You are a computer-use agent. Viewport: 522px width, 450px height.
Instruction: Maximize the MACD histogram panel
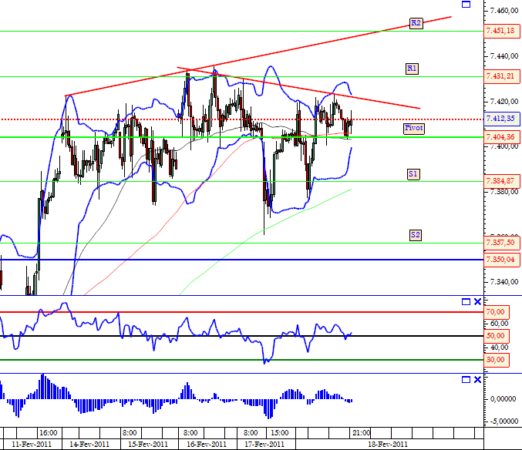[x=466, y=379]
